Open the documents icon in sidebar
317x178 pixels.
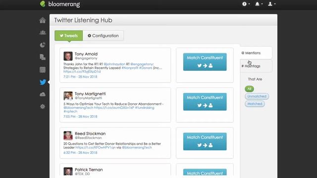43,57
